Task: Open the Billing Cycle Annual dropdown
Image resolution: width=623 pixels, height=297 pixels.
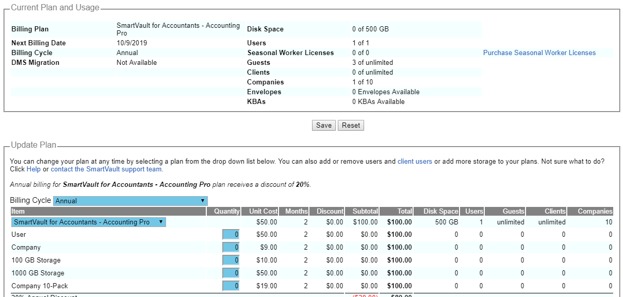Action: [130, 201]
